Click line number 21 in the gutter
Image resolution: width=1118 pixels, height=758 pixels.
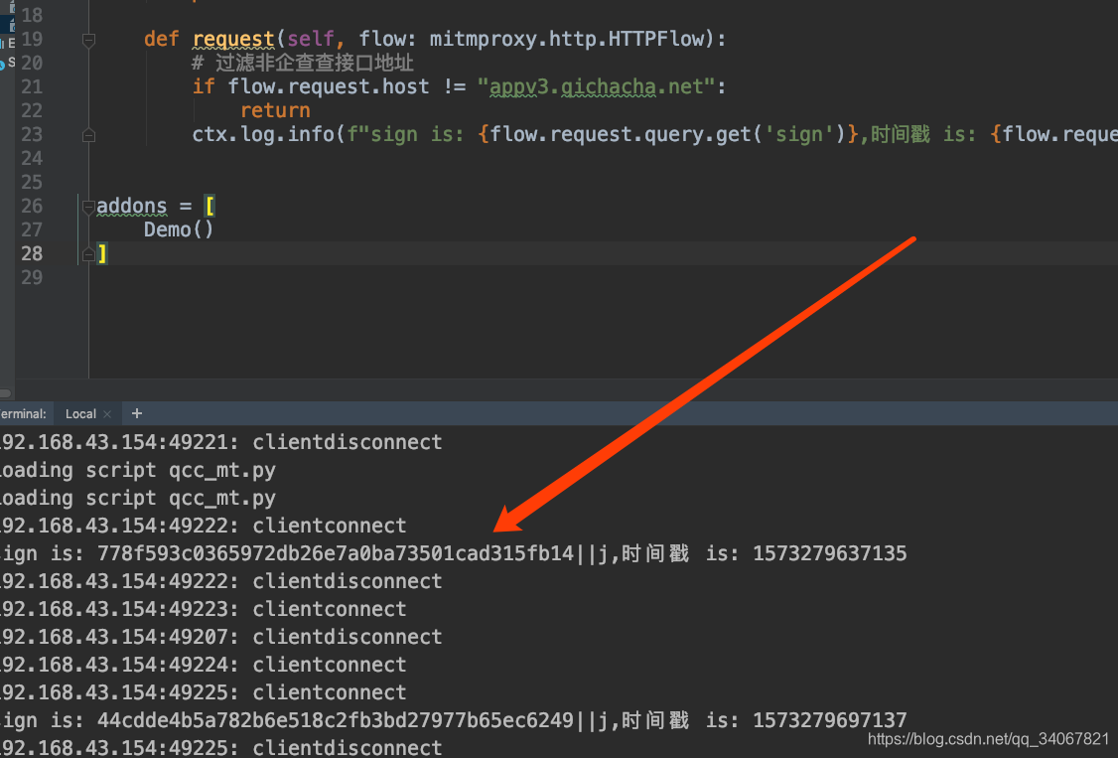pyautogui.click(x=32, y=87)
